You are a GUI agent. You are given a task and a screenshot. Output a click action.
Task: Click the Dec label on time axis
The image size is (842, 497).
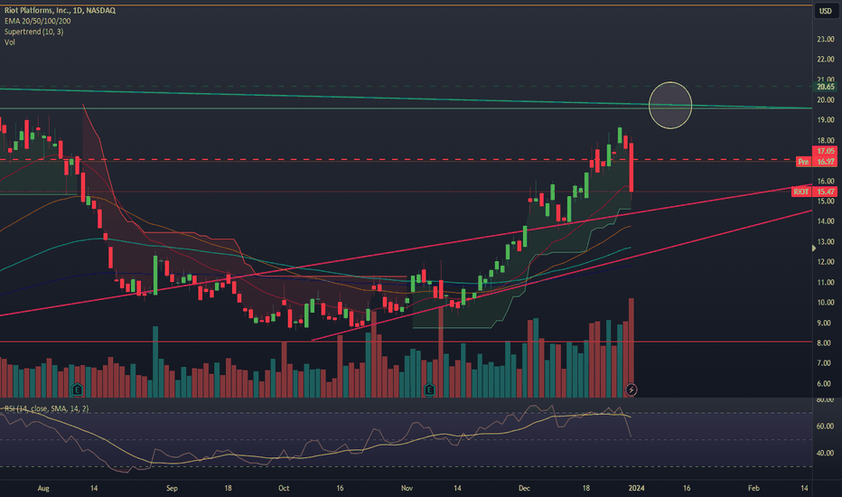coord(524,488)
